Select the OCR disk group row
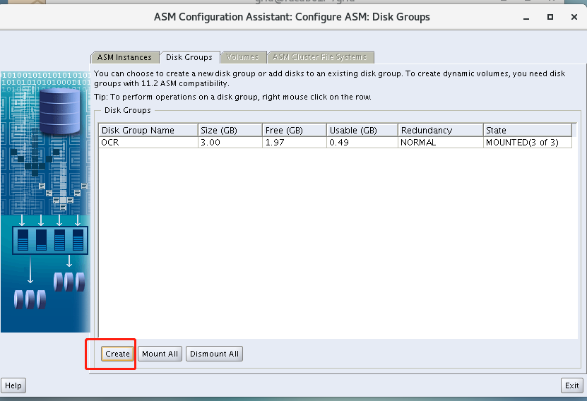Screen dimensions: 587x401 (335, 143)
